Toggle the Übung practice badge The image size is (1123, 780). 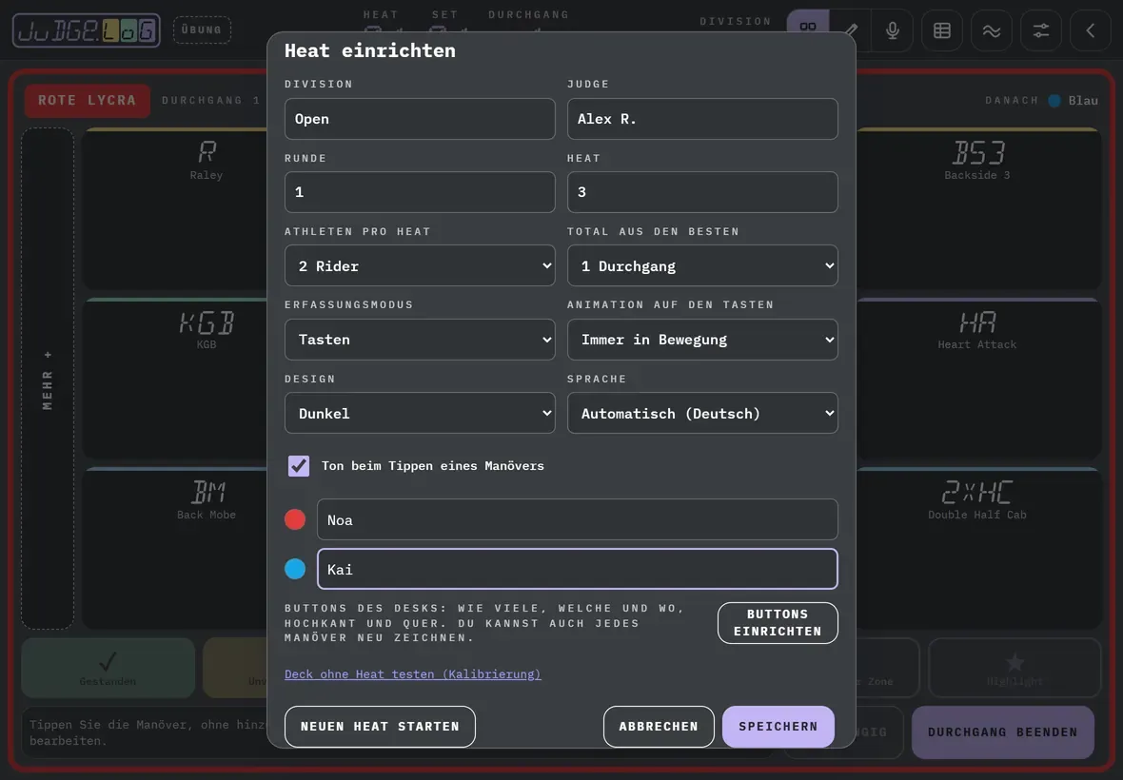202,30
